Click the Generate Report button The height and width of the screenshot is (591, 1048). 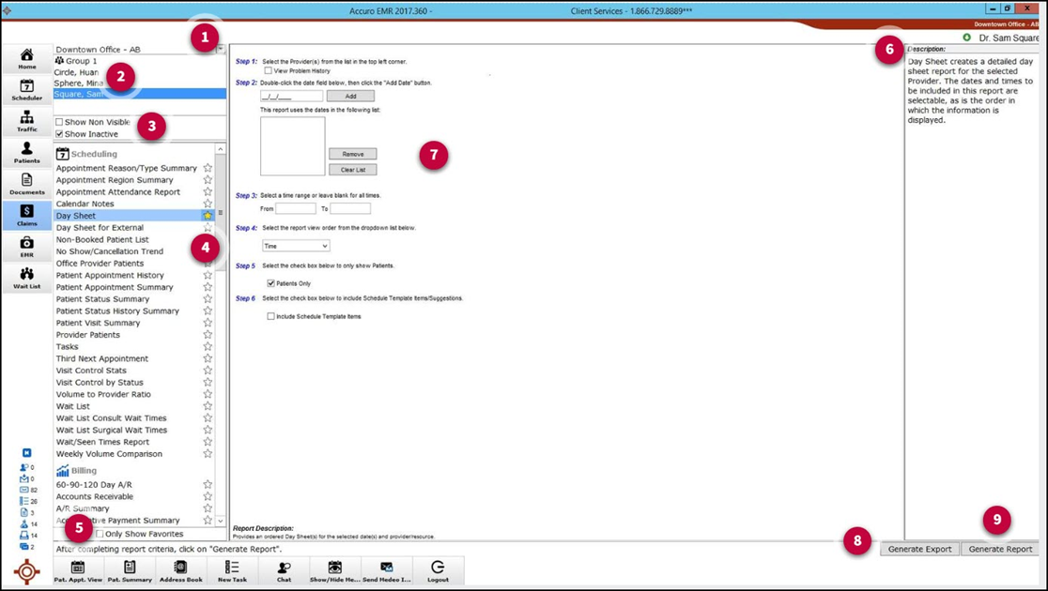click(x=999, y=550)
